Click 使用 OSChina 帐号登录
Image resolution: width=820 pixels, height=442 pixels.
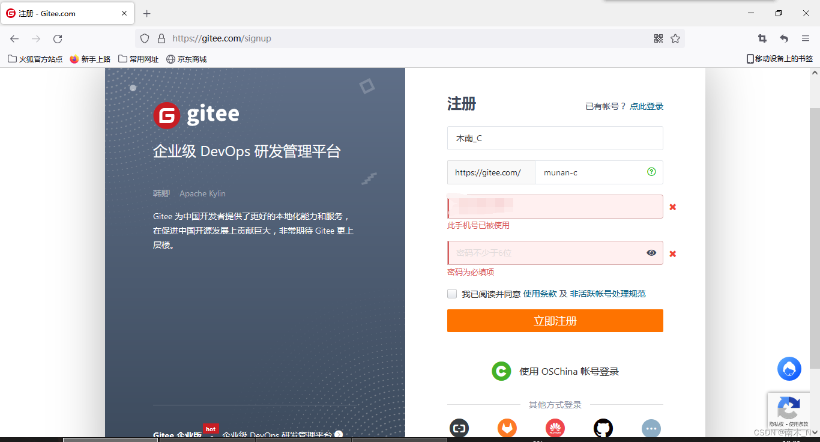coord(569,371)
